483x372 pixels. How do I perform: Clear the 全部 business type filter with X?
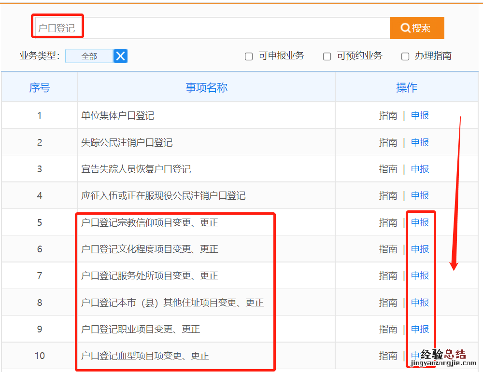pyautogui.click(x=120, y=56)
